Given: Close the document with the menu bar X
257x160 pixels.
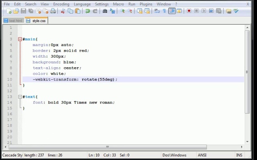Looking at the screenshot, I should pyautogui.click(x=248, y=4).
